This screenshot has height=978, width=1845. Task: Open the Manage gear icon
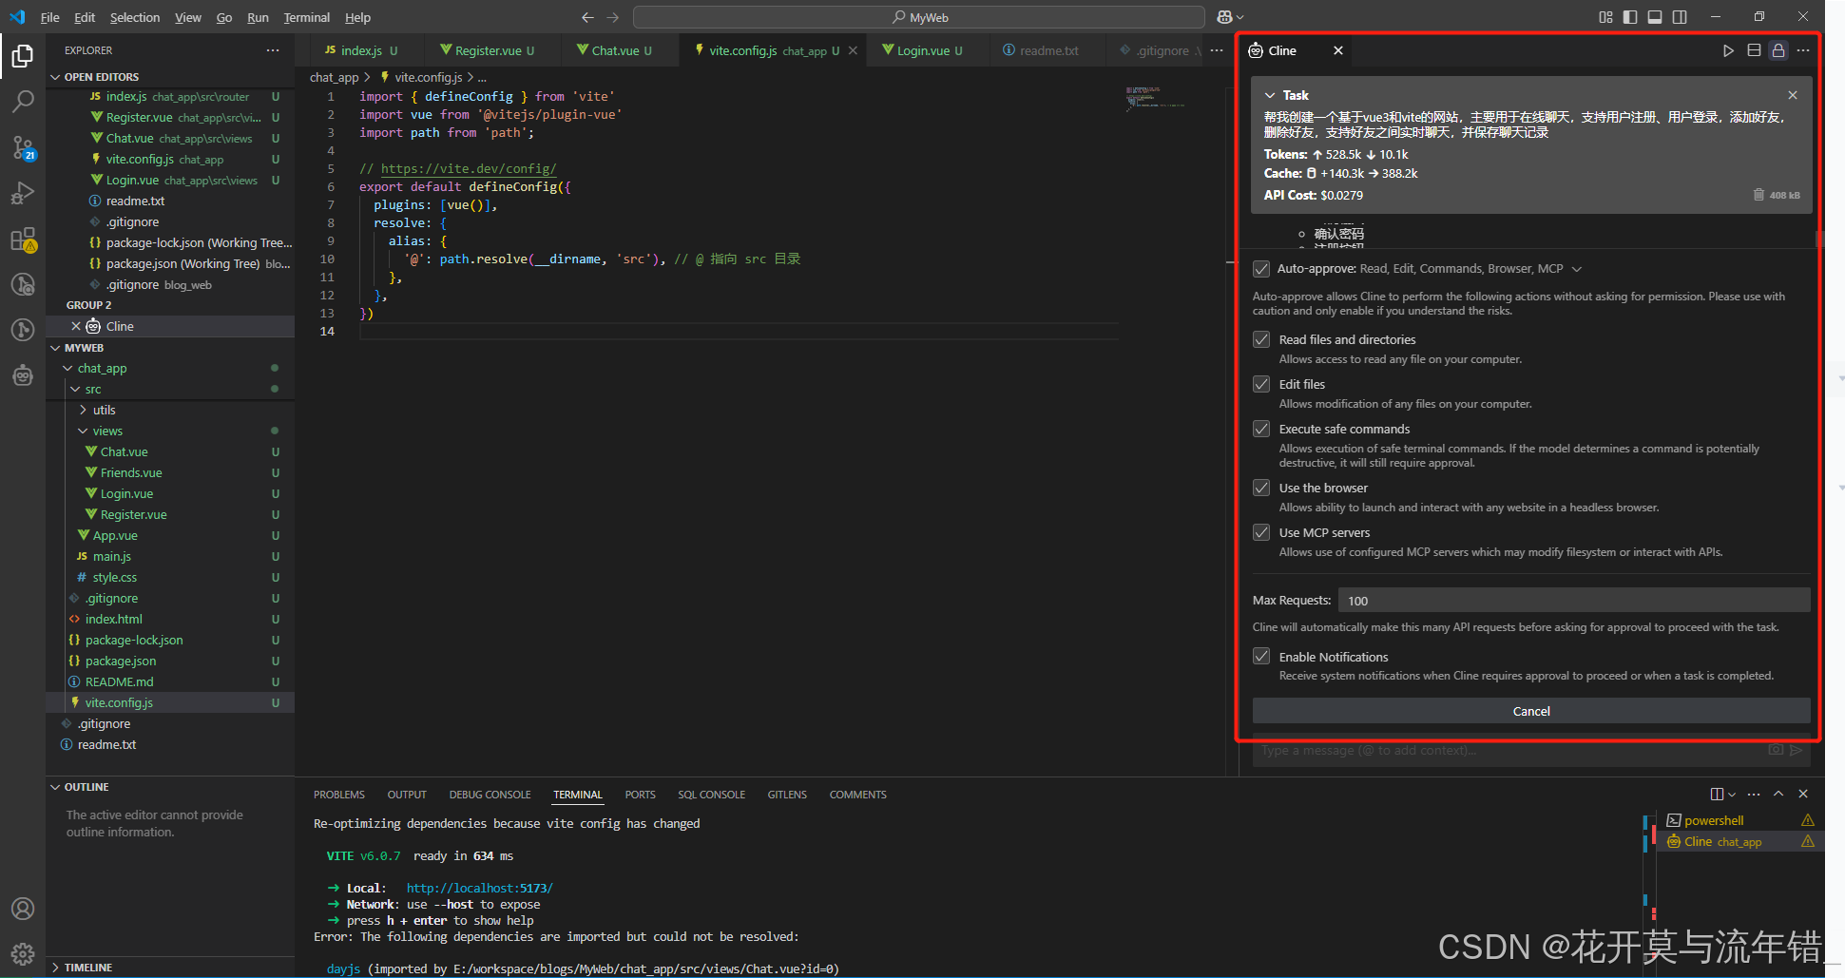(23, 953)
